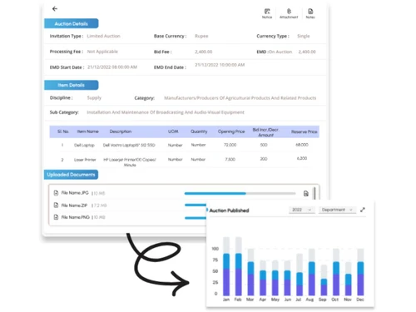Click the Opening Price column header
The width and height of the screenshot is (416, 312).
231,131
